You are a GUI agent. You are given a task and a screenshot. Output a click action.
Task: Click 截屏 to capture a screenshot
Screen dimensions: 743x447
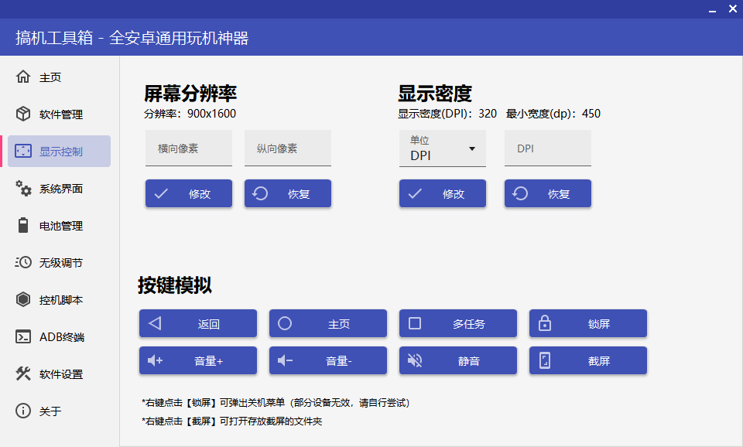(x=587, y=360)
